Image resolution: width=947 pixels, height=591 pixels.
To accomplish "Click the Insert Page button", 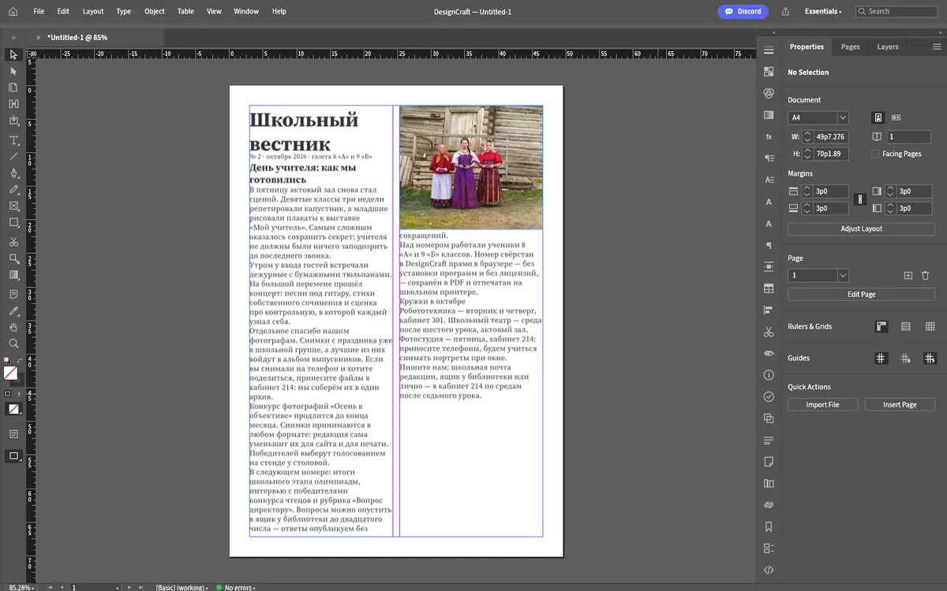I will click(900, 404).
